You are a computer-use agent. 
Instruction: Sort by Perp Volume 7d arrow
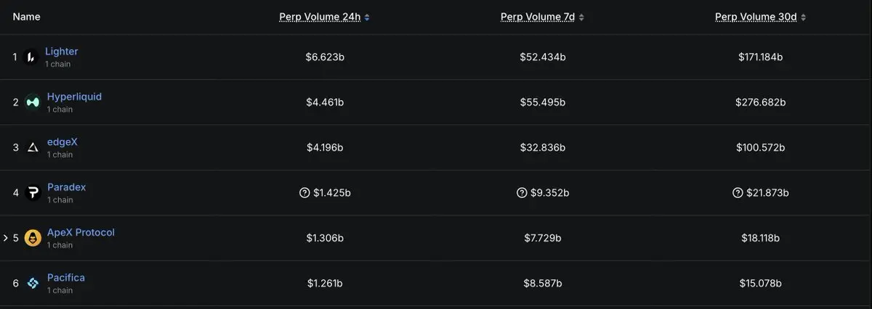point(581,17)
